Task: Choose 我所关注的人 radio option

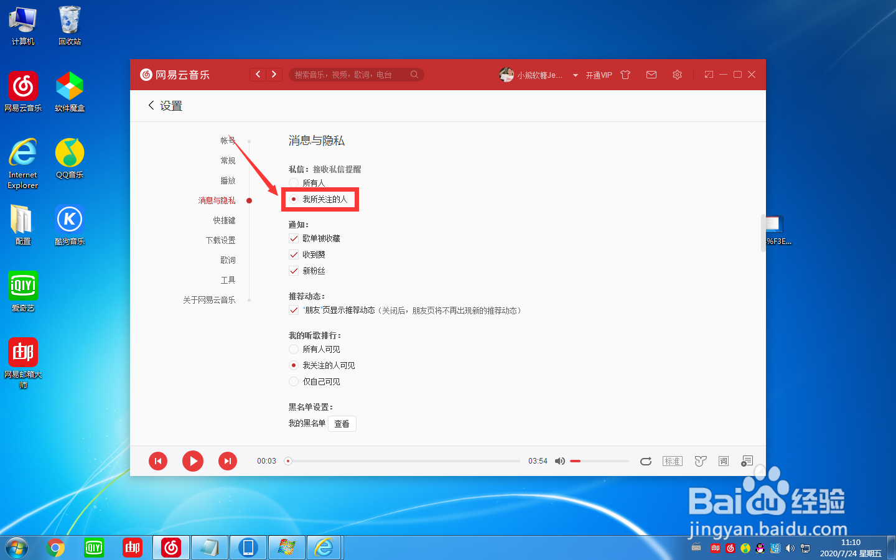Action: 294,199
